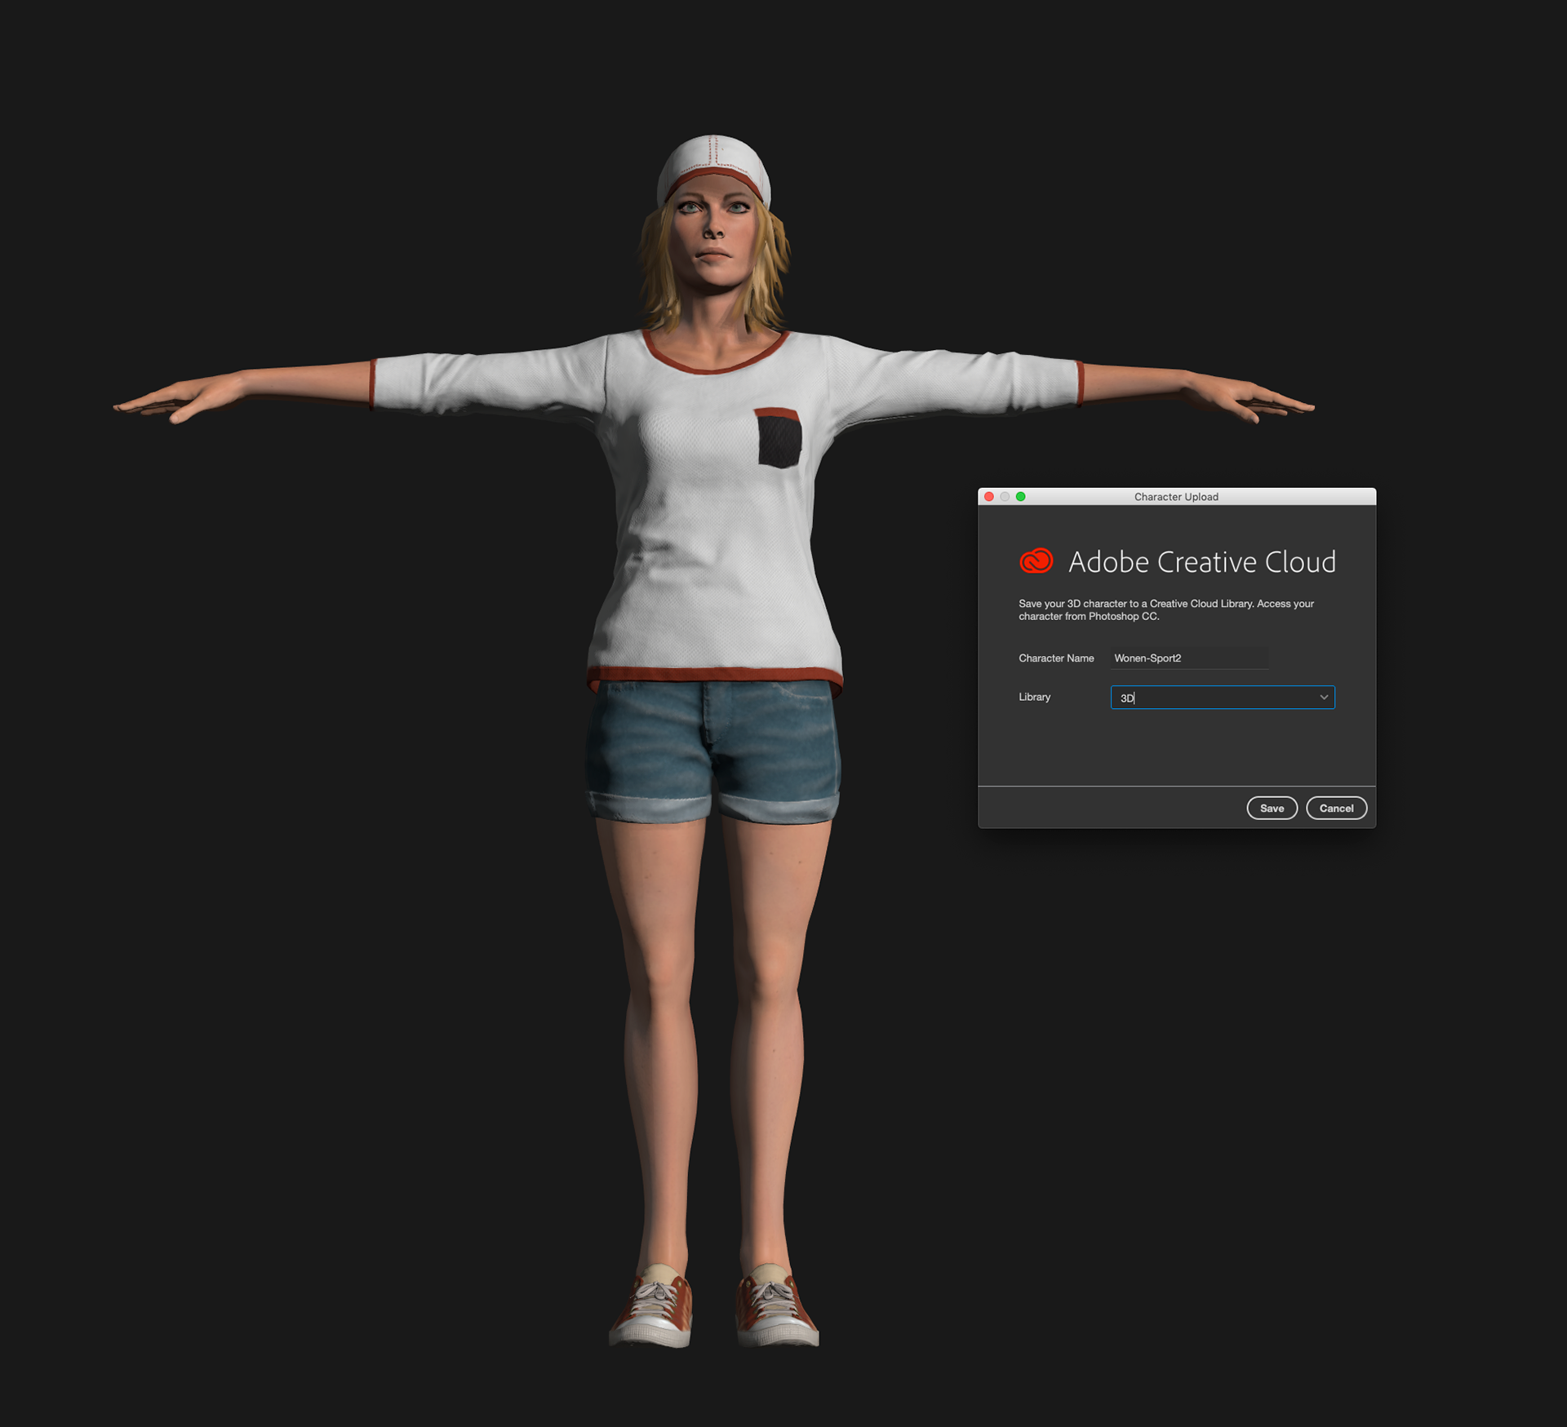Click the Save button
Viewport: 1567px width, 1427px height.
(1272, 808)
